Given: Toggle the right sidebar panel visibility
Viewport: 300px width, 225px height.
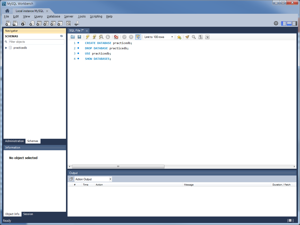Looking at the screenshot, I should pyautogui.click(x=295, y=23).
